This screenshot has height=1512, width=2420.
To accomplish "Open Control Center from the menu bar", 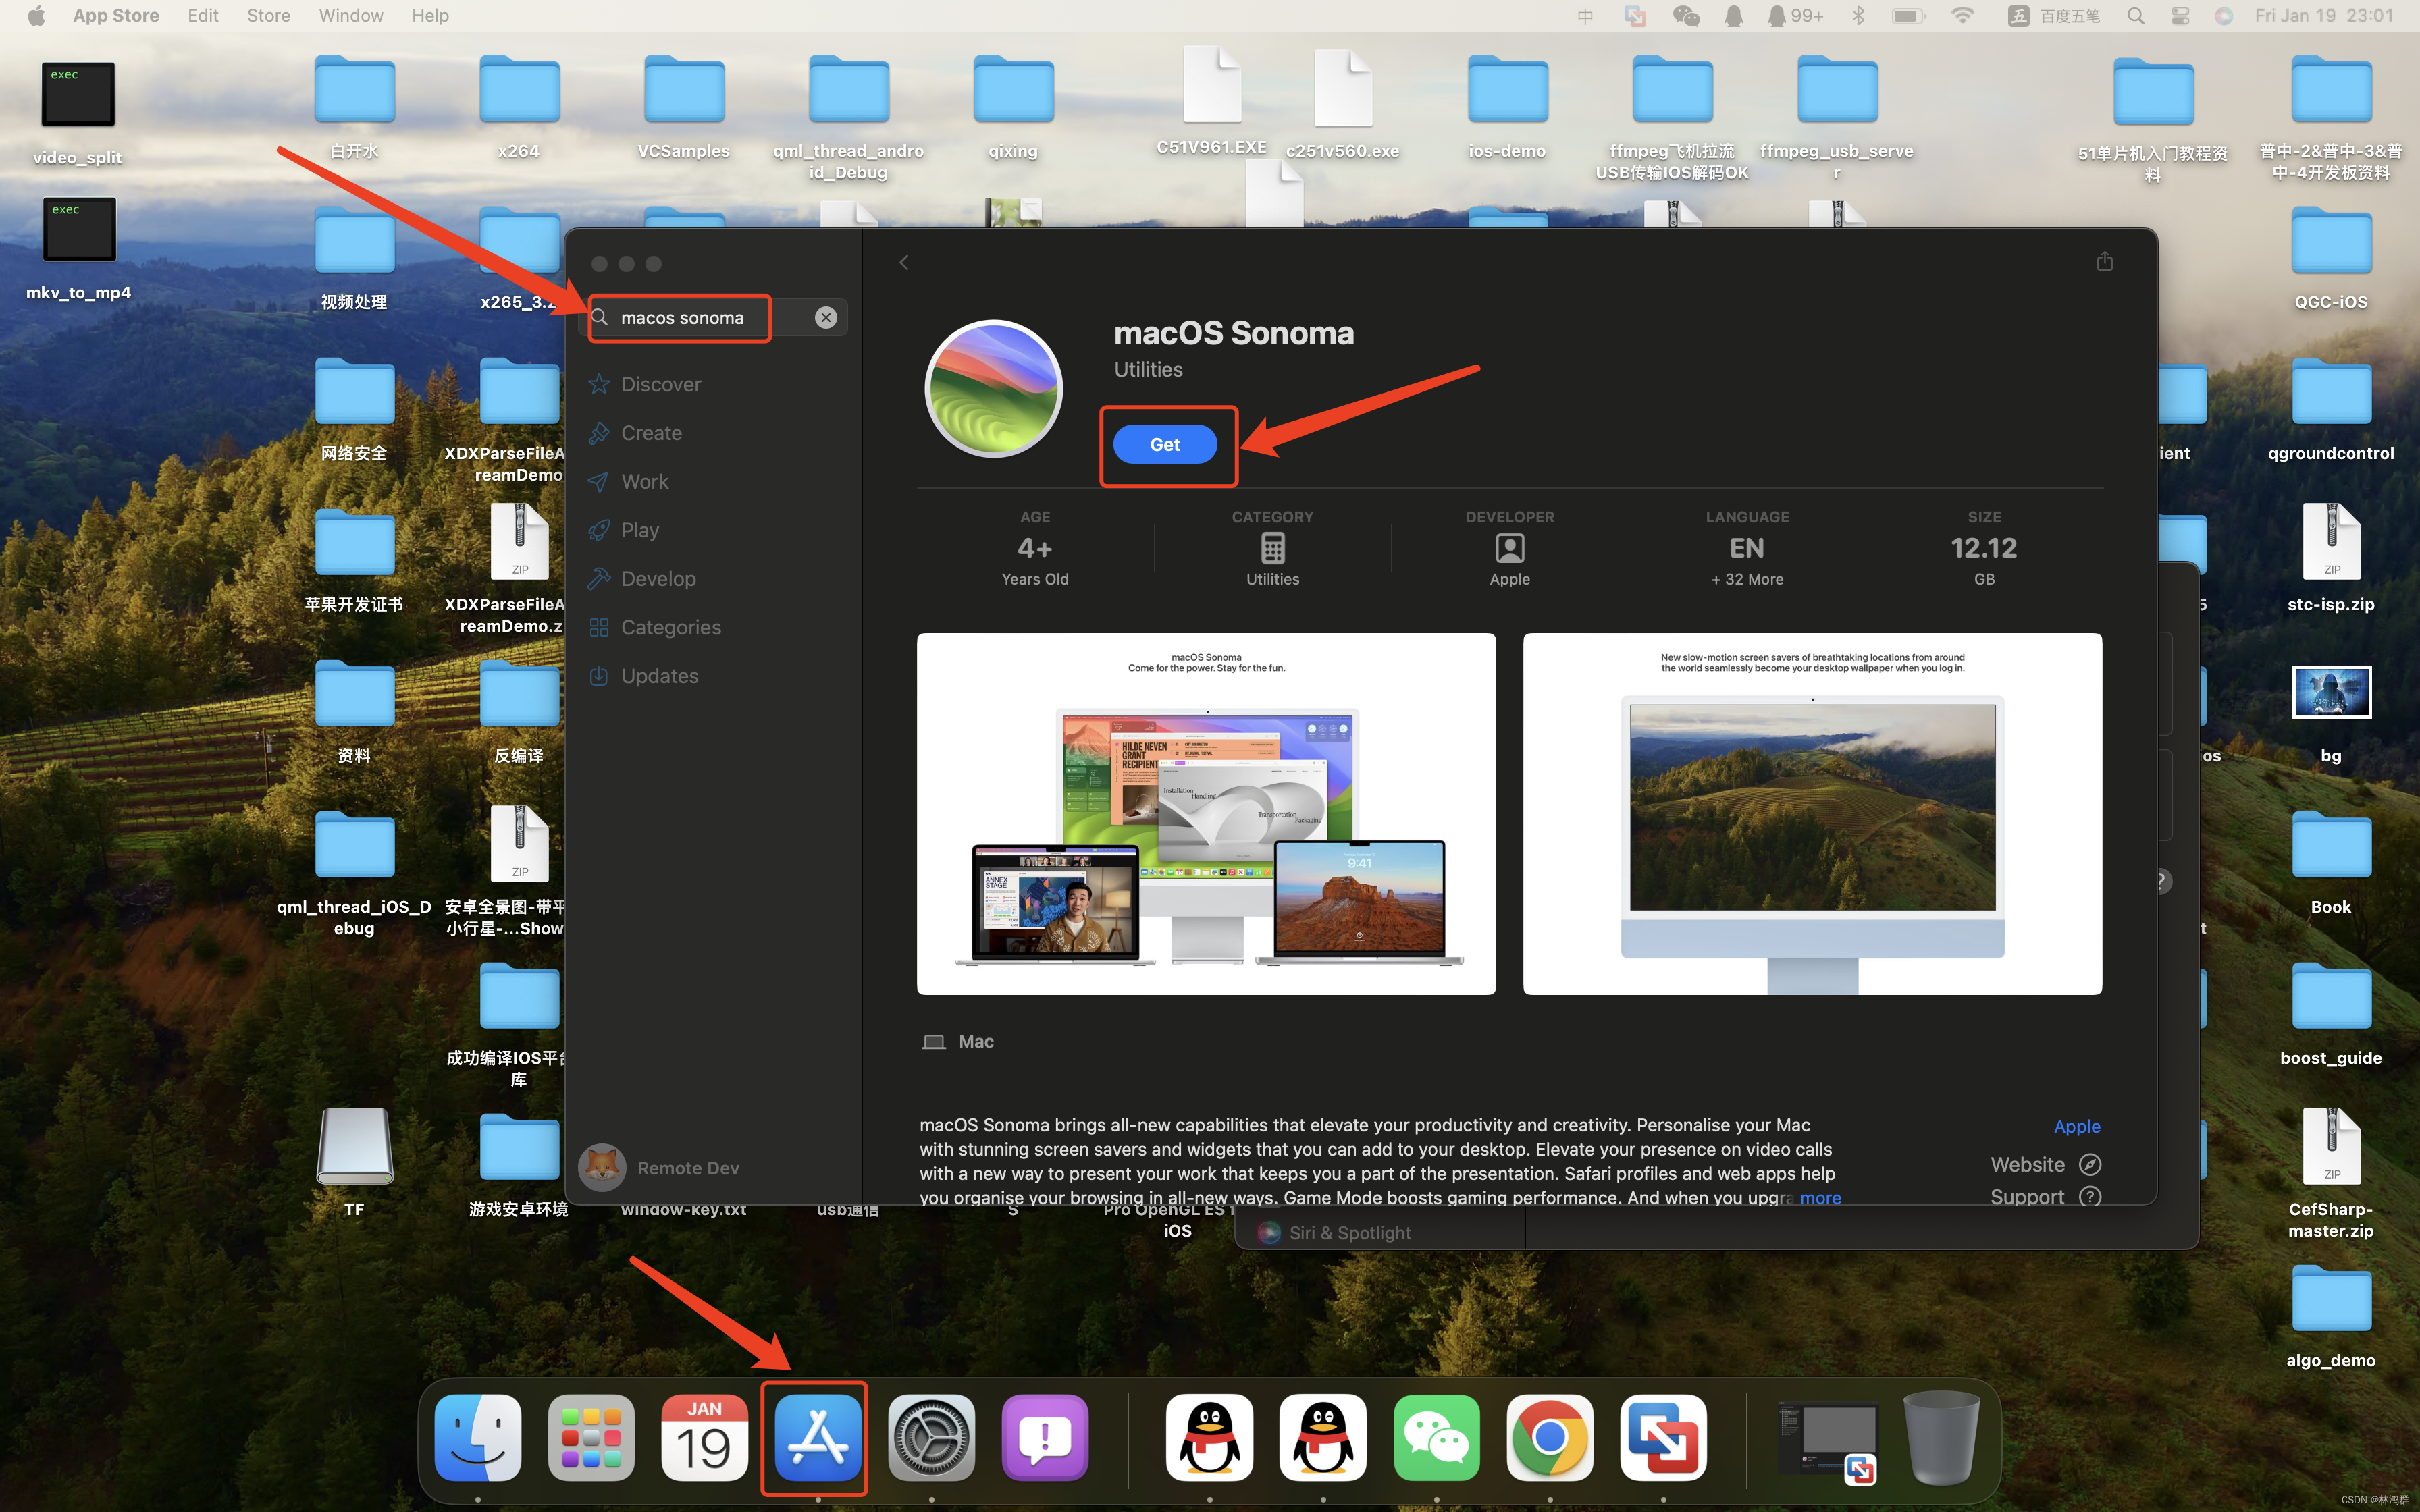I will point(2180,15).
